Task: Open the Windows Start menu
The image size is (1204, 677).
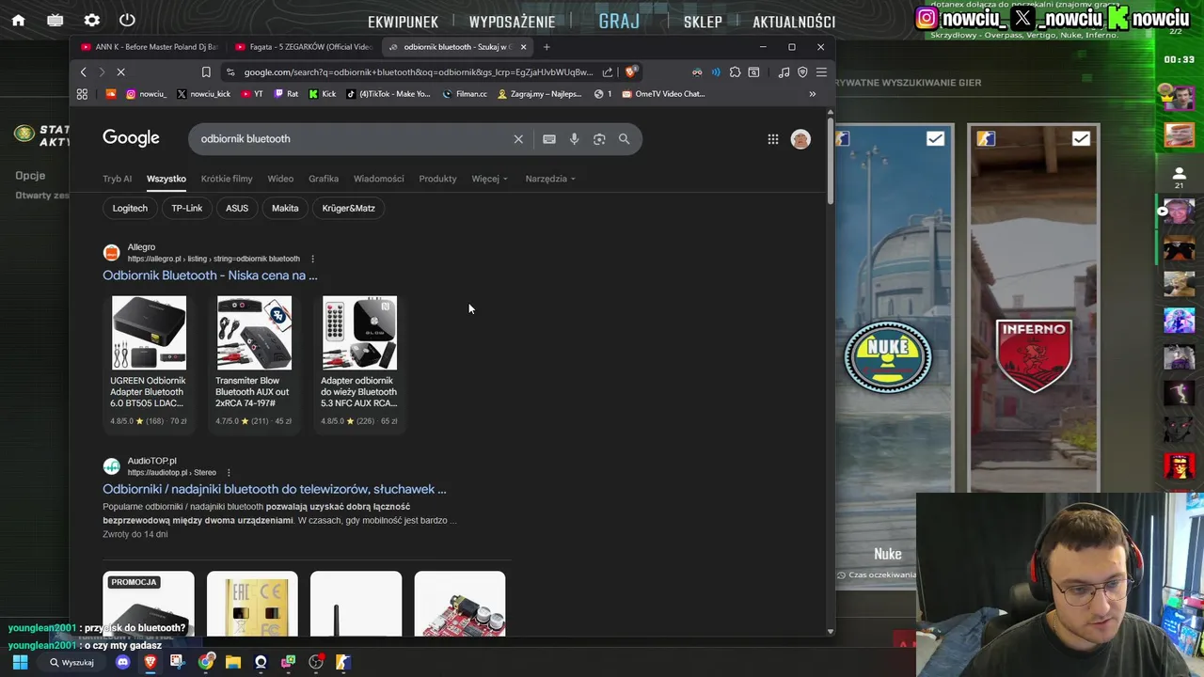Action: (x=20, y=662)
